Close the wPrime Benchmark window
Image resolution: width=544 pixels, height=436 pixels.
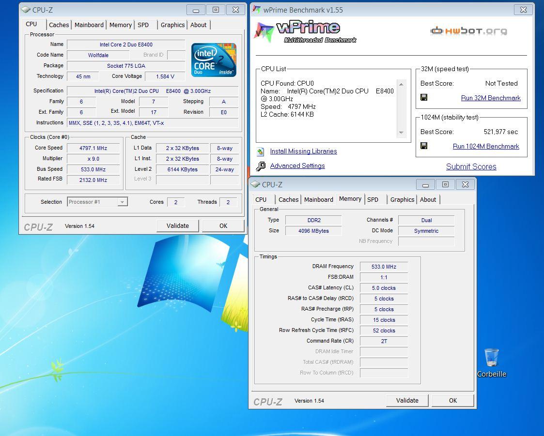(523, 10)
